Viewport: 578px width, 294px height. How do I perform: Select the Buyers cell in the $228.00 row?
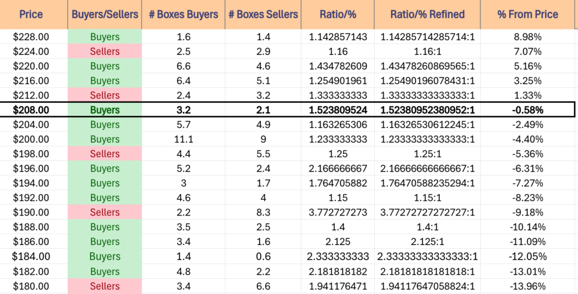coord(104,37)
